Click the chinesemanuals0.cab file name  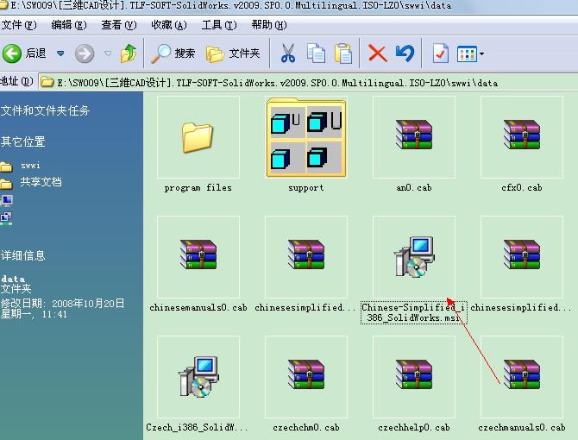[198, 307]
